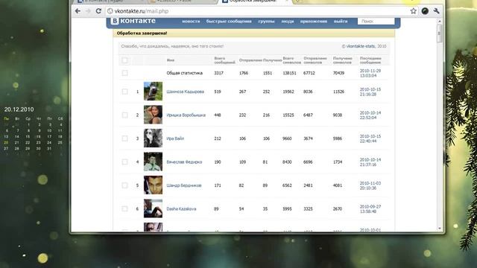Tick the checkbox for row 5
The image size is (477, 268).
(x=124, y=185)
